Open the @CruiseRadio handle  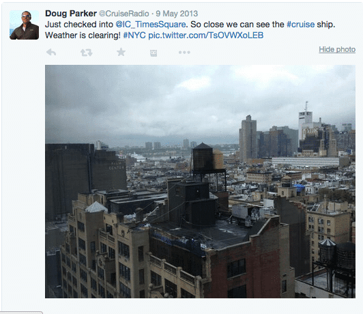coord(124,14)
